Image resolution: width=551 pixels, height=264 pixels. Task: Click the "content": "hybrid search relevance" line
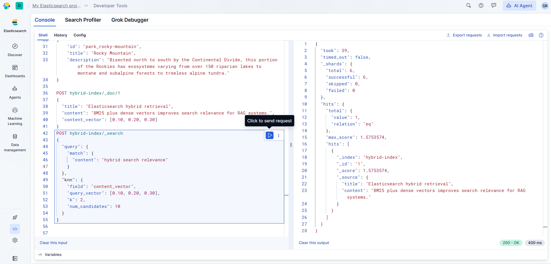pyautogui.click(x=120, y=160)
